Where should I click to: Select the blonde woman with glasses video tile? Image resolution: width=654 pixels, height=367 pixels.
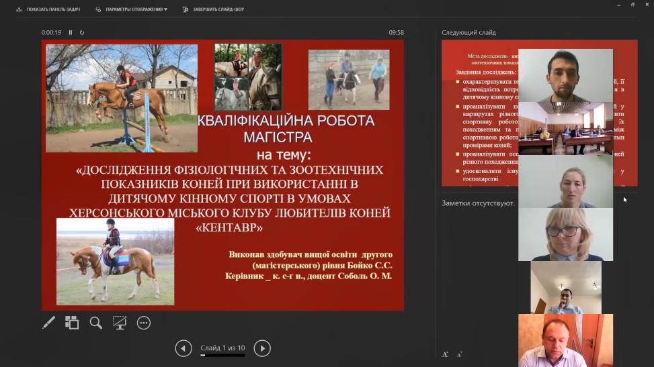[x=565, y=234]
